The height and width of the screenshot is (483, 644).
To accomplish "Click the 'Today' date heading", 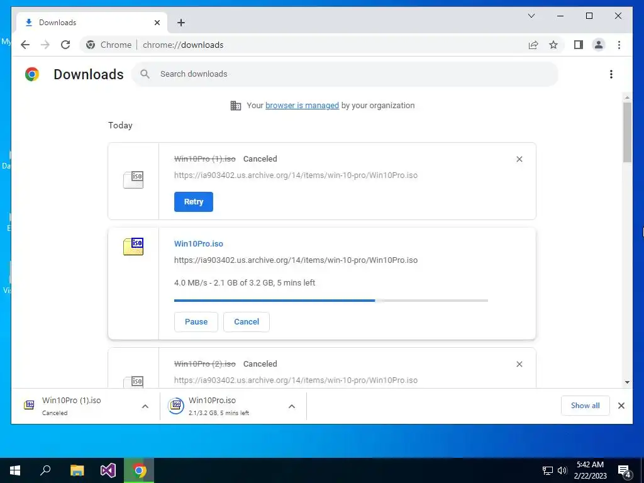I will [120, 125].
